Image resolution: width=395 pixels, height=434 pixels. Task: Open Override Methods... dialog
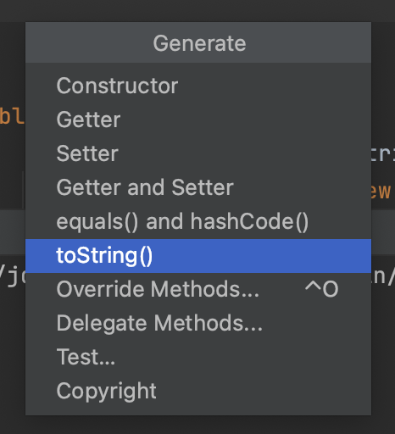[198, 289]
